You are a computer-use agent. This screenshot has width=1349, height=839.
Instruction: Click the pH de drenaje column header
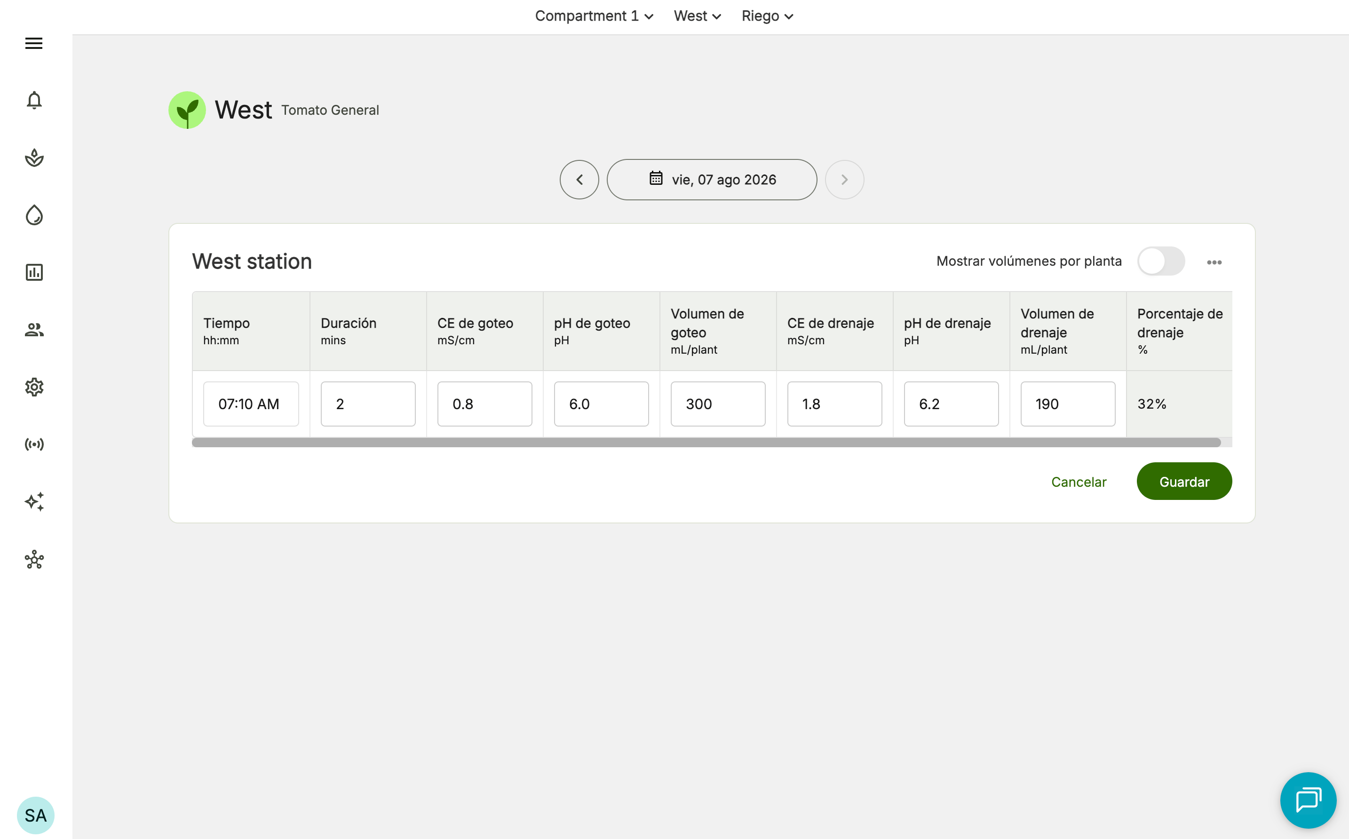click(x=951, y=331)
